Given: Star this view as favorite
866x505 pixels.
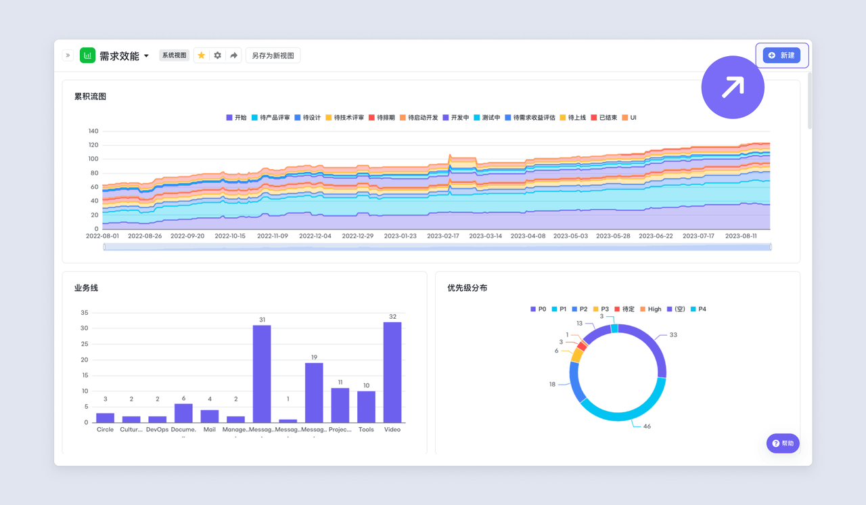Looking at the screenshot, I should (201, 56).
